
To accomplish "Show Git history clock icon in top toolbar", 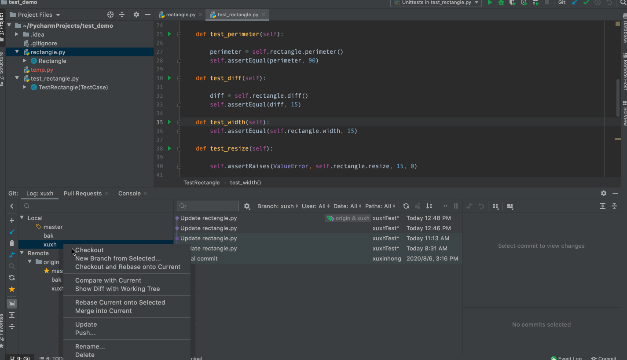I will (x=598, y=3).
